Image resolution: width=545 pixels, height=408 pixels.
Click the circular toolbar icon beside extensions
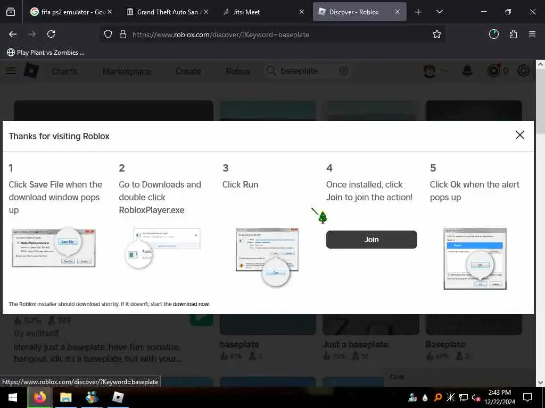[x=493, y=34]
